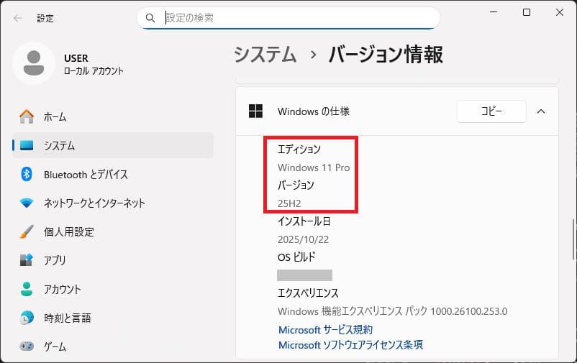Click the 25H2 version value
Viewport: 577px width, 363px height.
pos(289,203)
